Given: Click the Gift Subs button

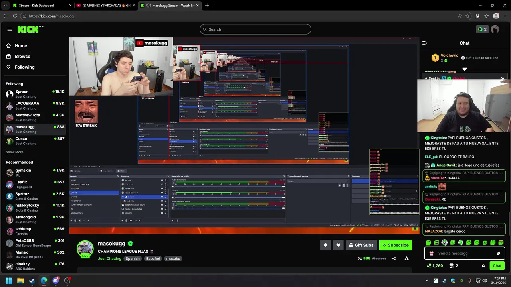Looking at the screenshot, I should (x=361, y=245).
